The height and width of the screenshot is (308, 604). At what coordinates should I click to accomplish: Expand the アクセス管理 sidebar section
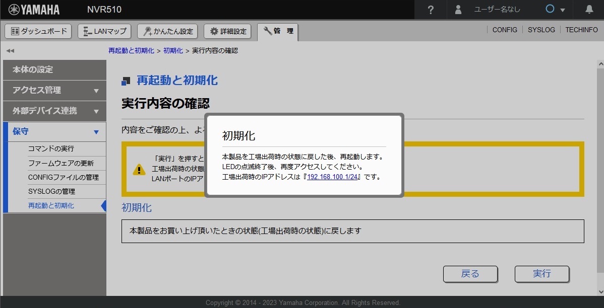pos(54,91)
